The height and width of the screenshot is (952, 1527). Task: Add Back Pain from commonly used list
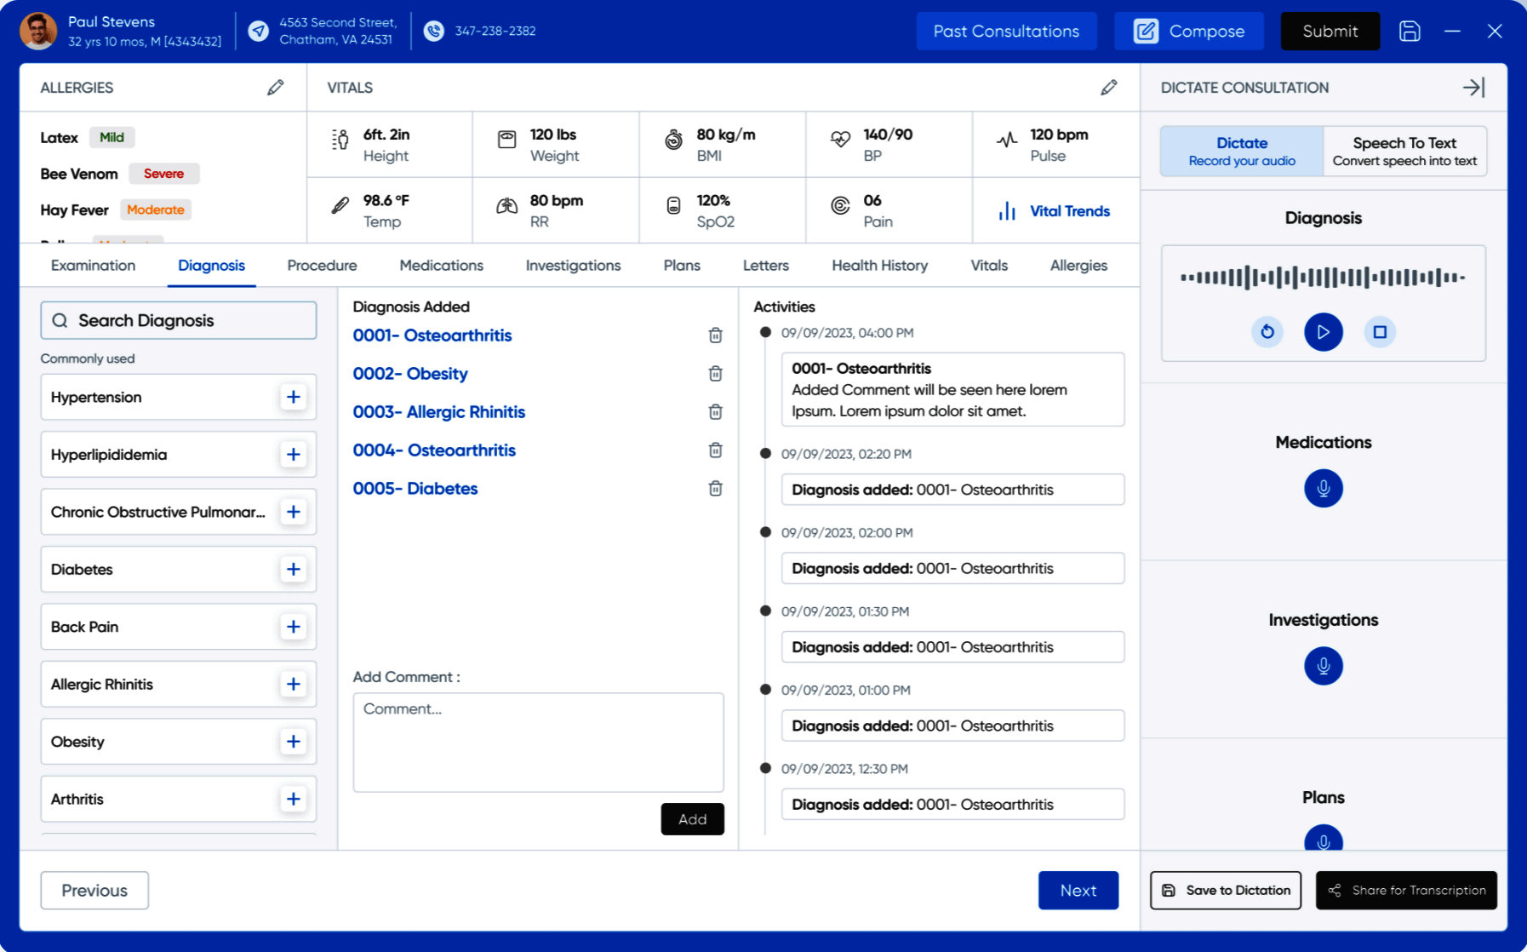click(x=293, y=627)
